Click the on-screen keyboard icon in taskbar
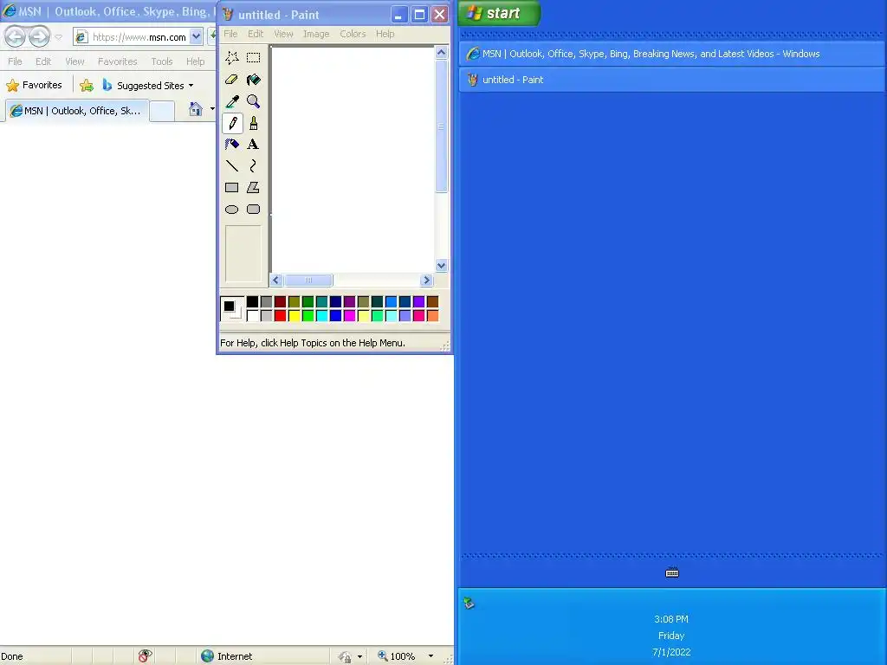 (x=672, y=573)
